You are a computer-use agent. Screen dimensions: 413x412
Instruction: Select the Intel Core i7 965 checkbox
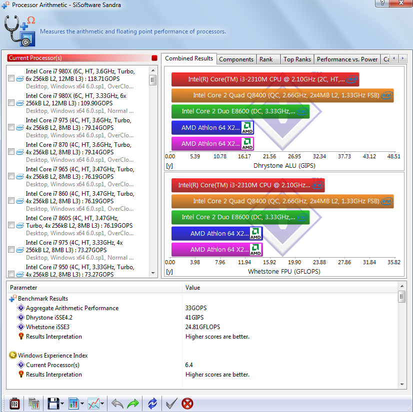click(x=11, y=176)
